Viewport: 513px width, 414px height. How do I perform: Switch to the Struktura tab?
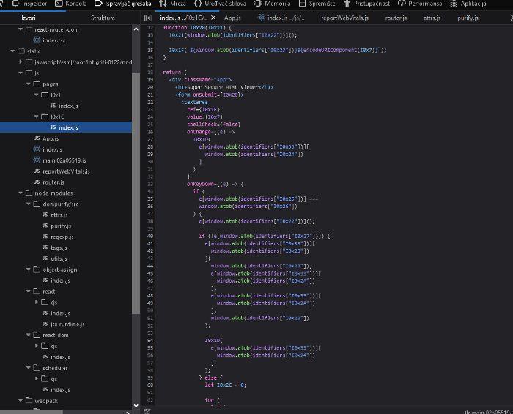click(x=103, y=17)
